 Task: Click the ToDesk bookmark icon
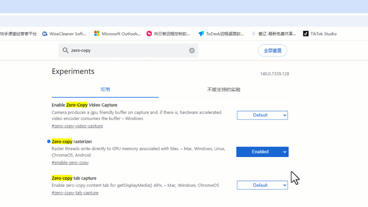201,34
